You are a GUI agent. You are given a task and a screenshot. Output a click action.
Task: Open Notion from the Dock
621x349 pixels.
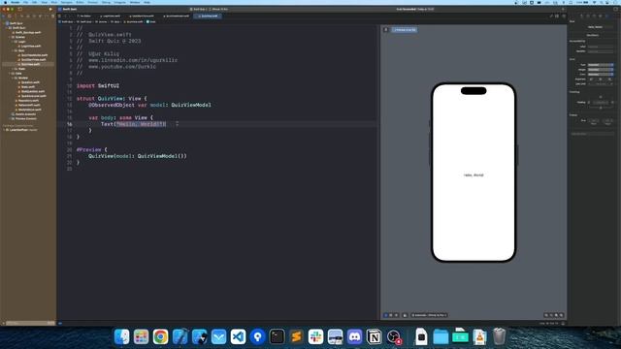[374, 336]
